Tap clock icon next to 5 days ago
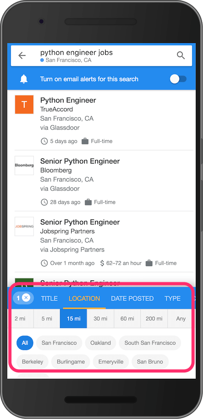The height and width of the screenshot is (419, 203). (44, 141)
